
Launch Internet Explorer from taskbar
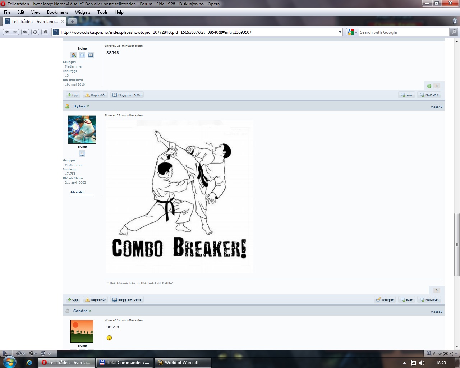tap(29, 363)
